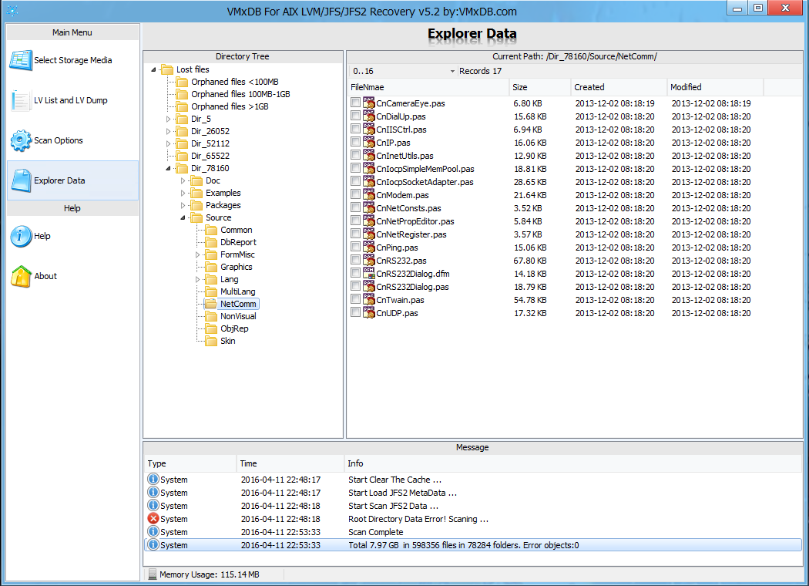Click the CnCameraEye.pas file icon
809x586 pixels.
pyautogui.click(x=368, y=103)
